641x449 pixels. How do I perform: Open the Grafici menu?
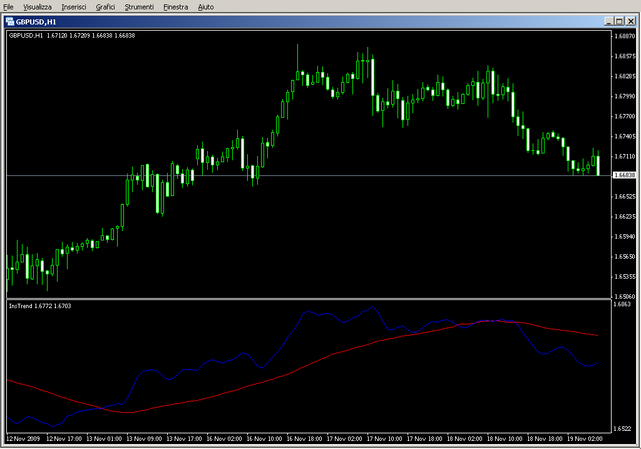coord(105,7)
